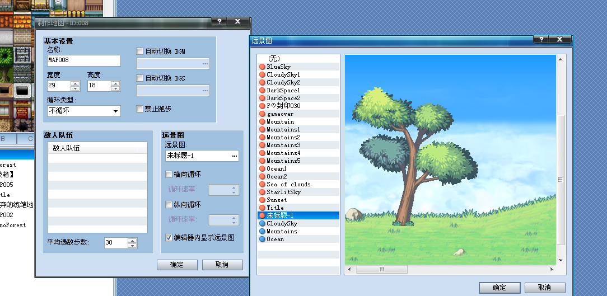Pick the Fの封印030 image
607x296 pixels.
coord(298,106)
